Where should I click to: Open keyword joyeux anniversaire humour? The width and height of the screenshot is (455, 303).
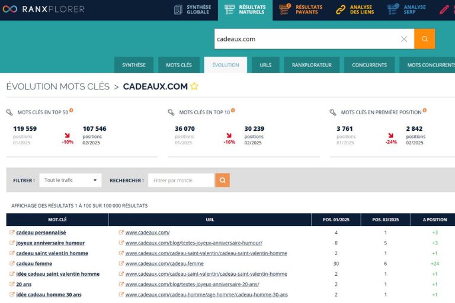(x=50, y=243)
